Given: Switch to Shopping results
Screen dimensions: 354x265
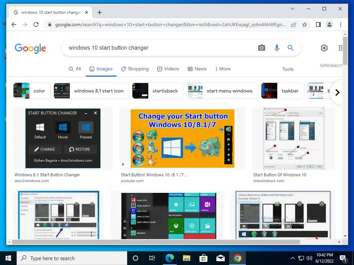Looking at the screenshot, I should [x=135, y=69].
